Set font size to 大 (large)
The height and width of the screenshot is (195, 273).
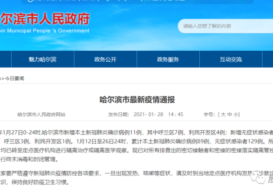223,115
